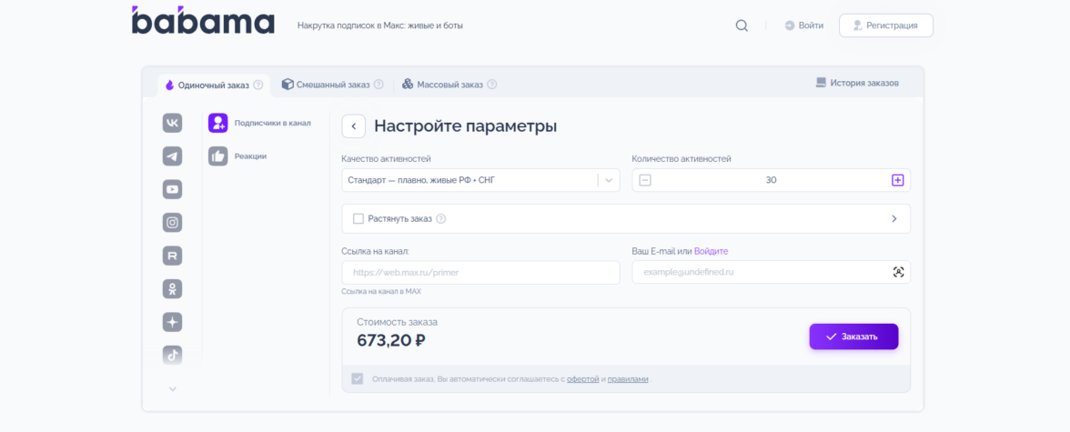This screenshot has height=432, width=1070.
Task: Select the Rutube icon in sidebar
Action: pyautogui.click(x=172, y=256)
